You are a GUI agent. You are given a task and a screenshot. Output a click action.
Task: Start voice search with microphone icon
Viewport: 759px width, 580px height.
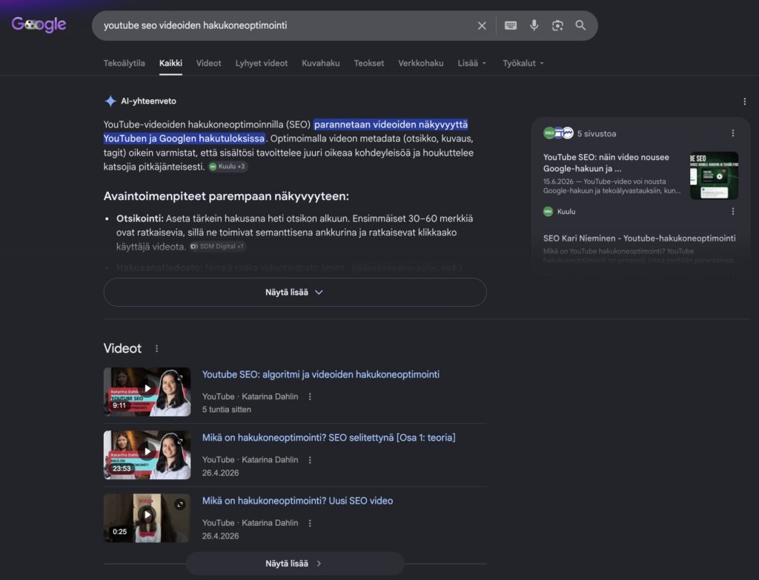[x=534, y=25]
